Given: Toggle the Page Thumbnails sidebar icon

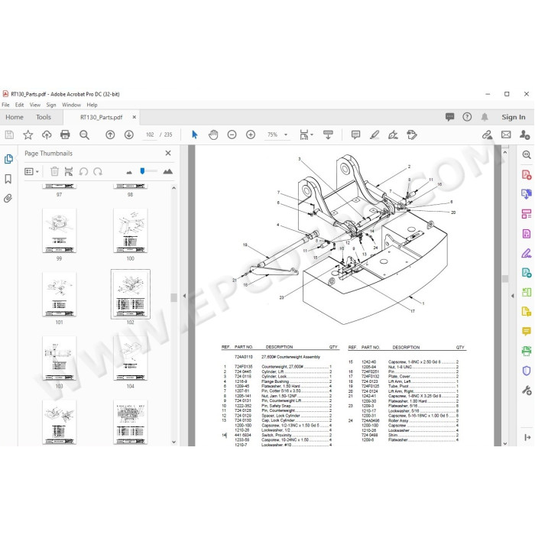Looking at the screenshot, I should pos(8,159).
